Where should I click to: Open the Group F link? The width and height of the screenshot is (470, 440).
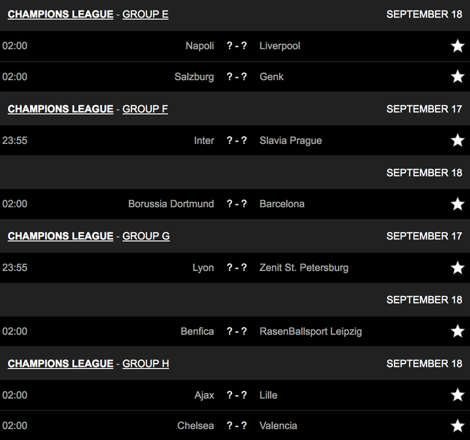[145, 109]
